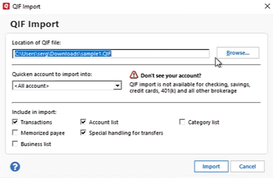This screenshot has width=273, height=178.
Task: Click the blue help question mark icon
Action: click(15, 166)
